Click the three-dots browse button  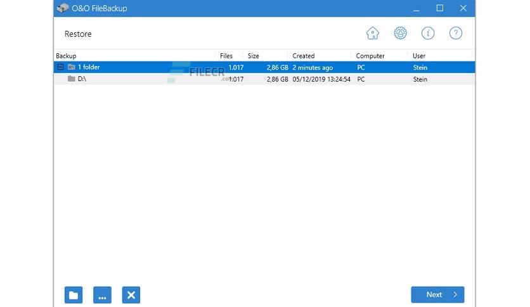tap(102, 295)
